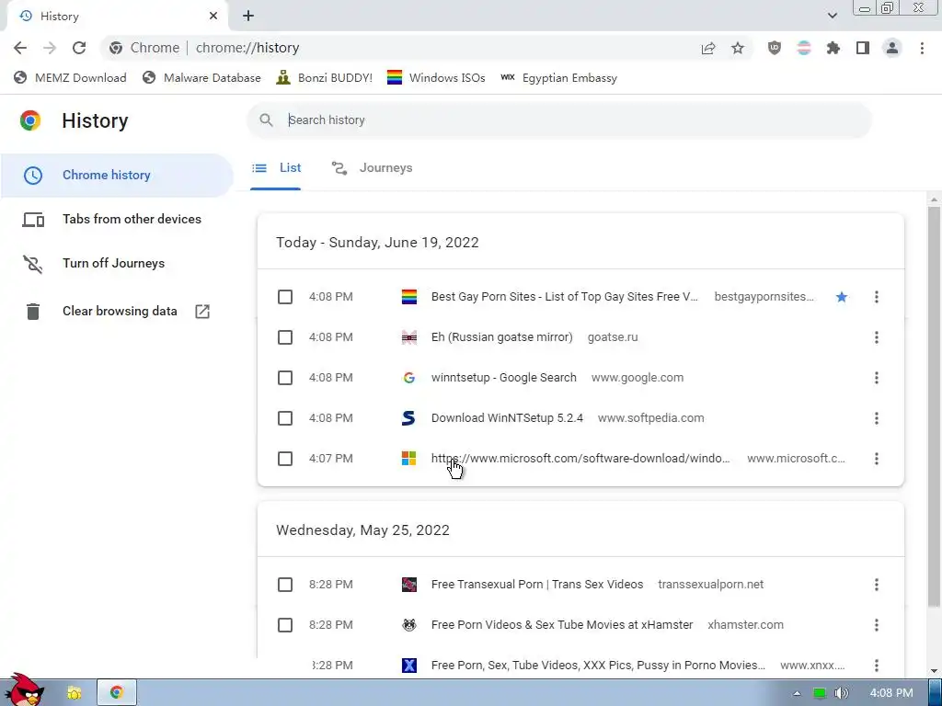Click the Softpedia S favicon

(x=409, y=418)
